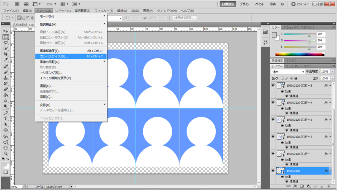The height and width of the screenshot is (190, 337).
Task: Hide the selected 1590x2120 layer
Action: [273, 171]
